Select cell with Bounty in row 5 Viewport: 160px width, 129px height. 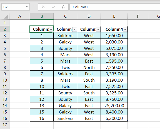coord(65,48)
